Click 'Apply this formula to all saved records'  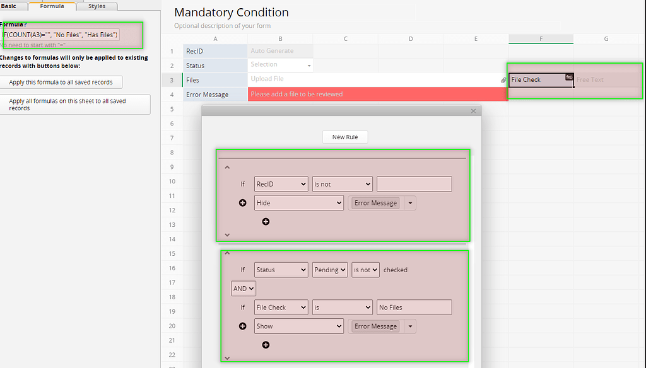[x=61, y=82]
